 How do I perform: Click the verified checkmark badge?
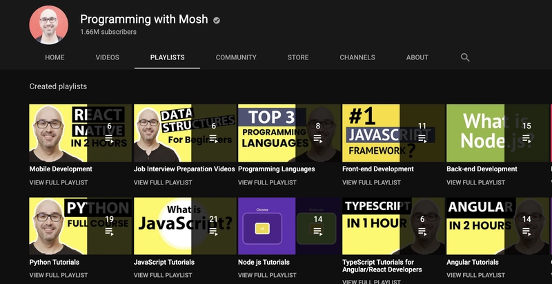(x=217, y=21)
